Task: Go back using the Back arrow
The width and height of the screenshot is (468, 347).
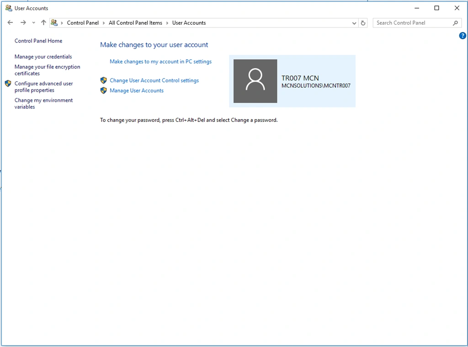Action: [10, 23]
